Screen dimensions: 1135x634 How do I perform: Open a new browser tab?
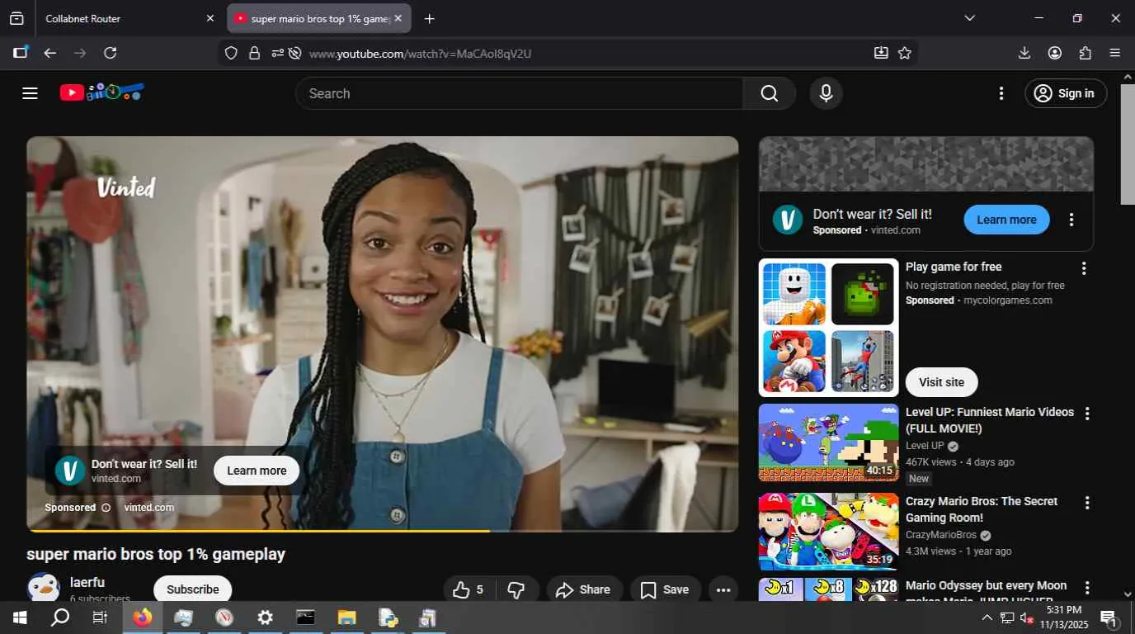429,18
